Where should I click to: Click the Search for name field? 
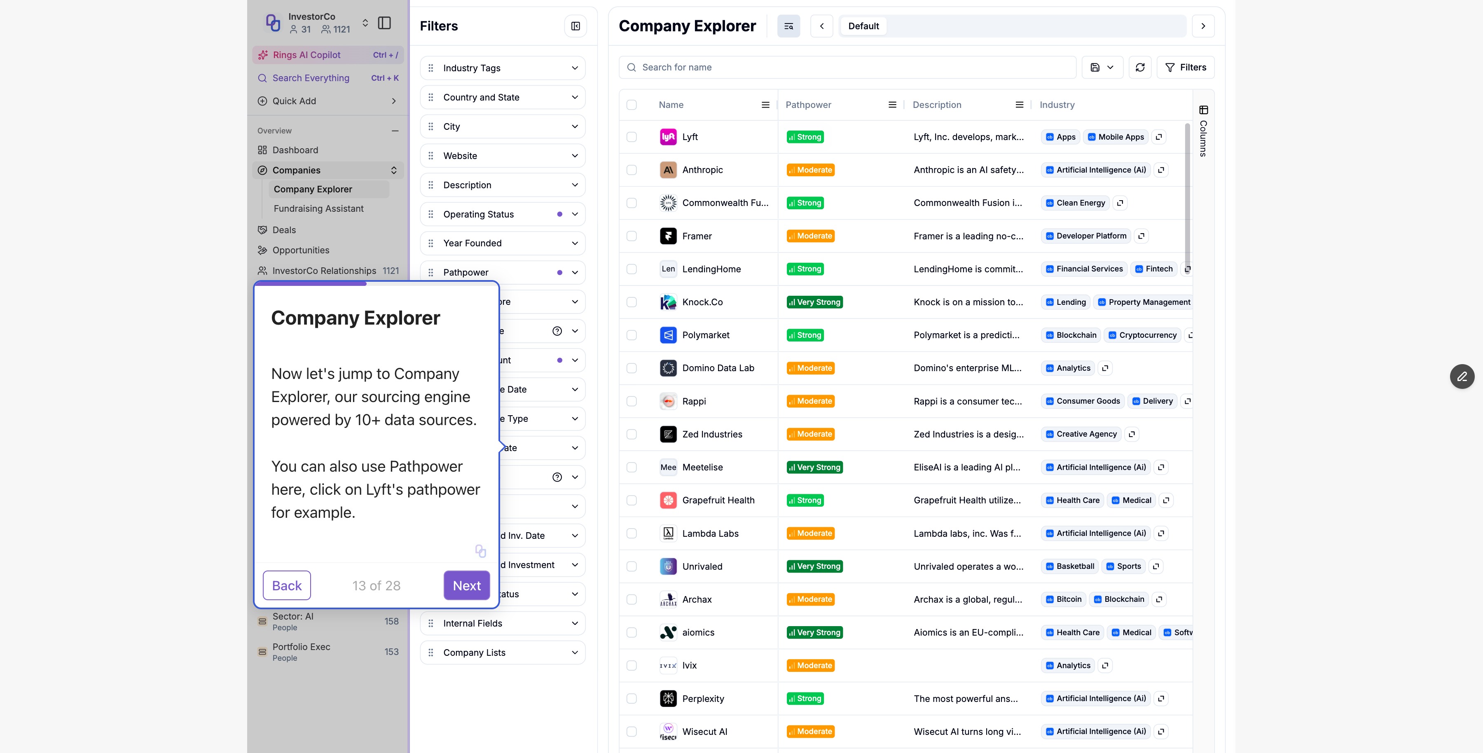(846, 68)
